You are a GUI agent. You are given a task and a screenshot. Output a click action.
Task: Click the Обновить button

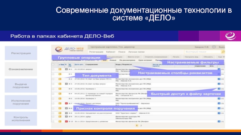tap(208, 57)
